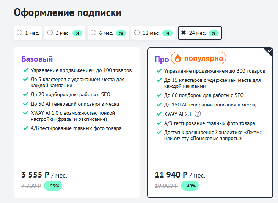Image resolution: width=278 pixels, height=203 pixels.
Task: Choose the 12 мес. billing period
Action: tap(137, 33)
